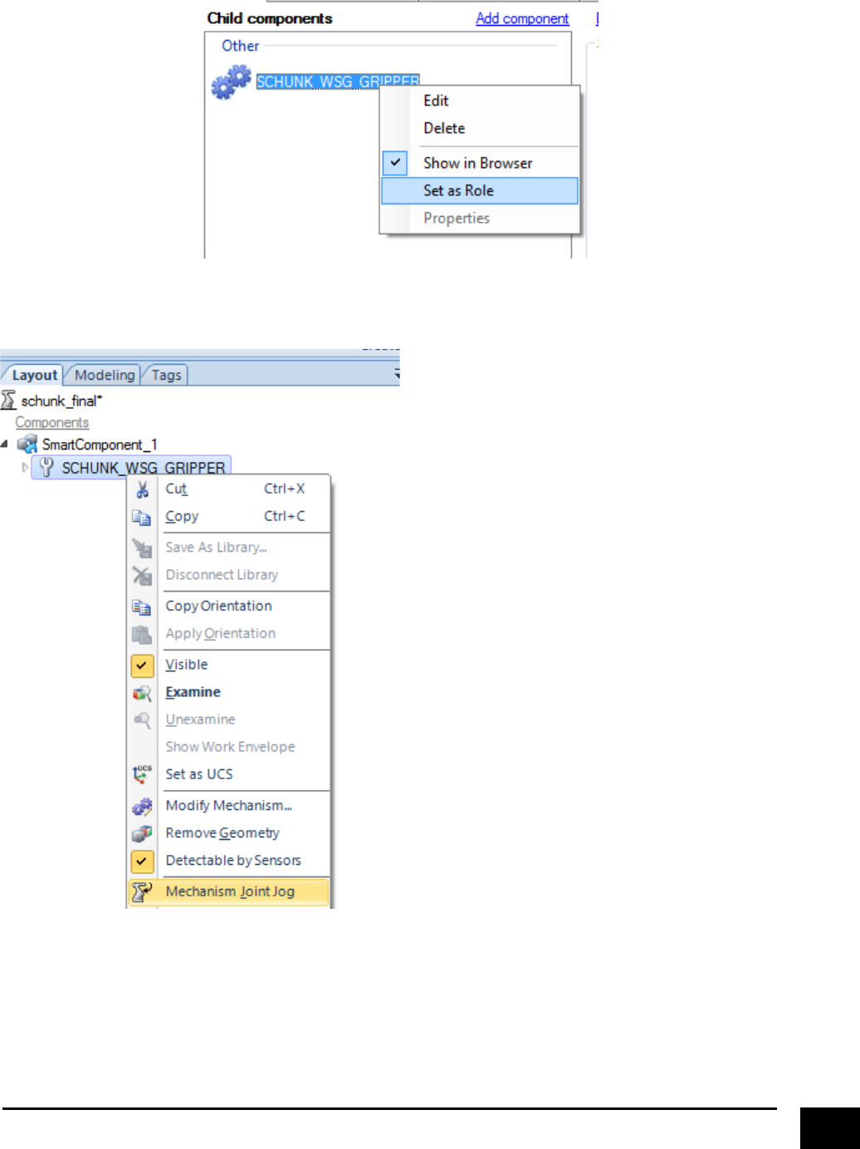Choose Modify Mechanism... entry
Image resolution: width=860 pixels, height=1149 pixels.
(x=229, y=806)
